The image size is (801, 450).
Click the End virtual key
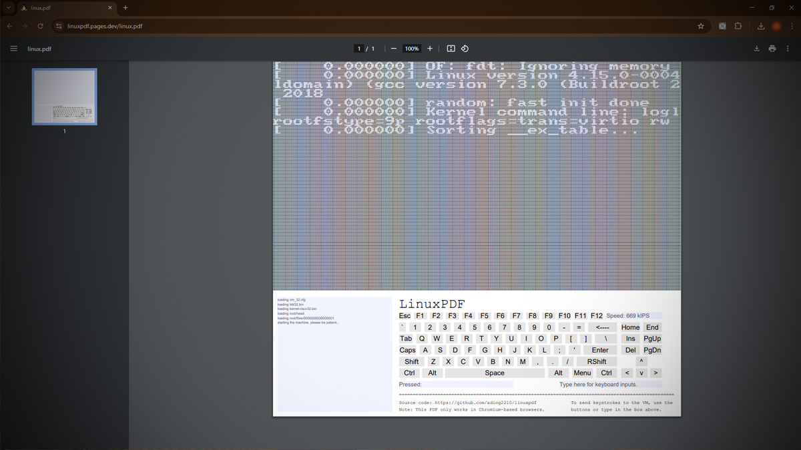click(652, 327)
